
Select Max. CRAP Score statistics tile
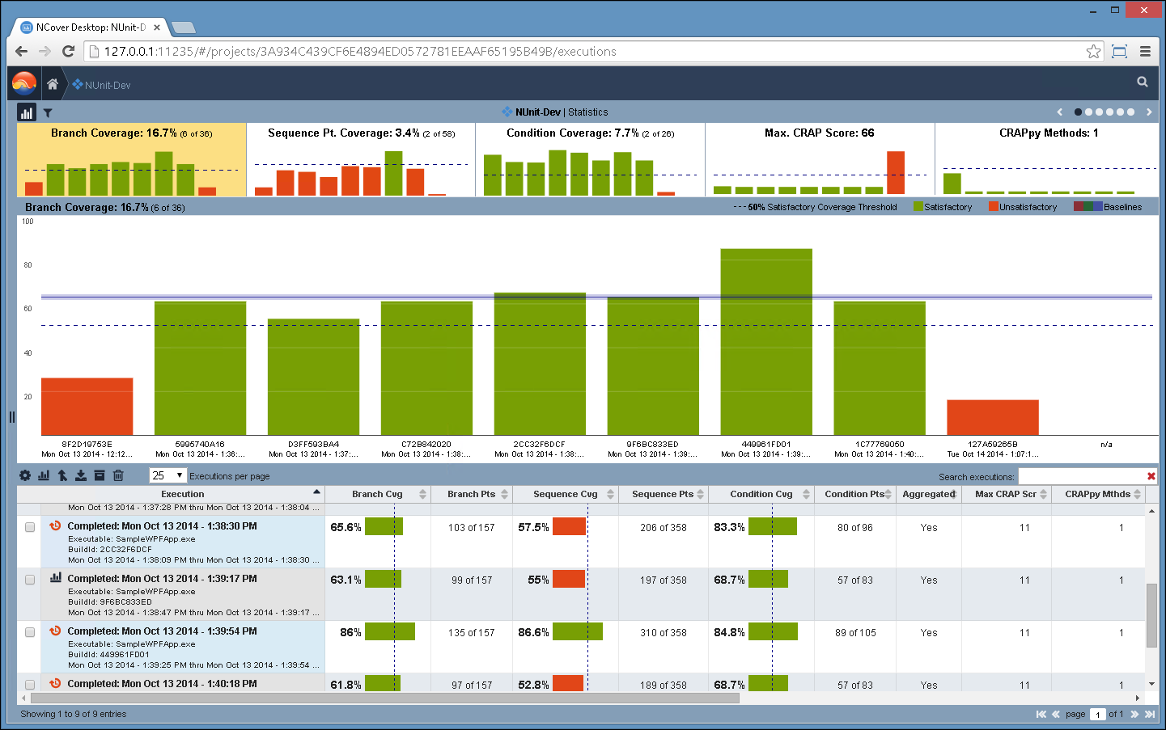[x=820, y=160]
